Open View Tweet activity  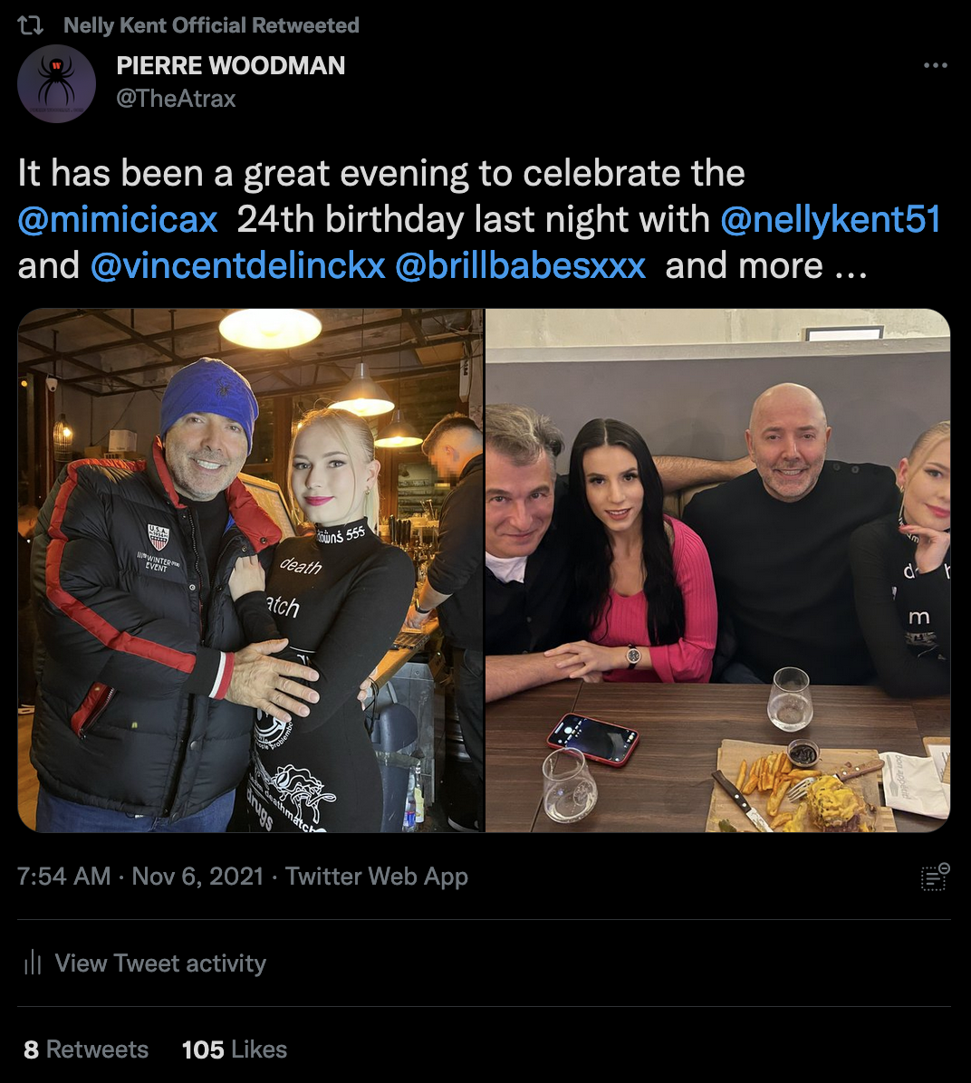click(x=160, y=963)
